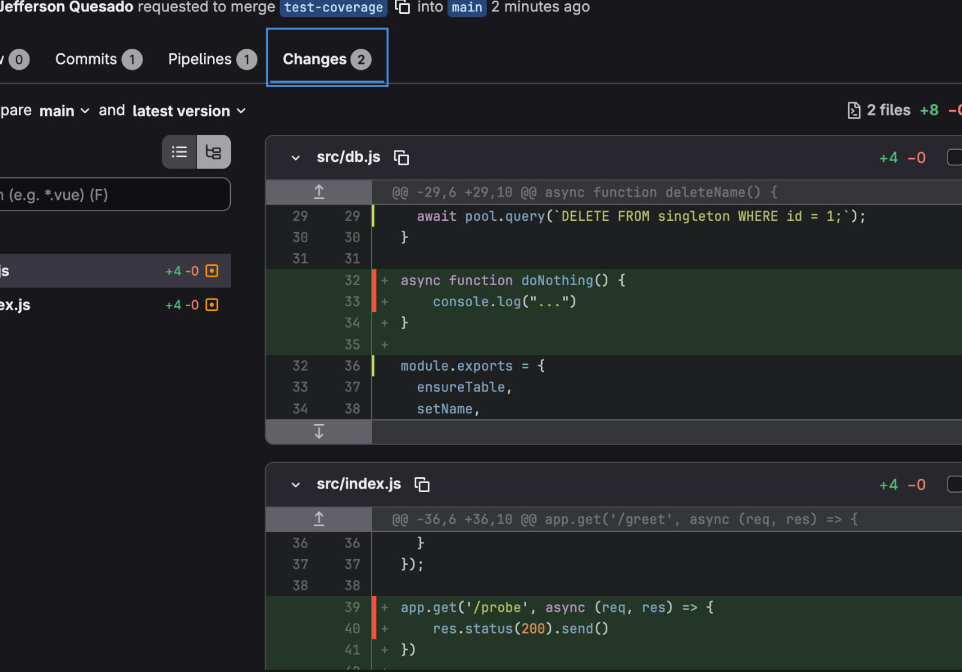Open the main compare branch dropdown
The width and height of the screenshot is (962, 672).
pyautogui.click(x=64, y=111)
